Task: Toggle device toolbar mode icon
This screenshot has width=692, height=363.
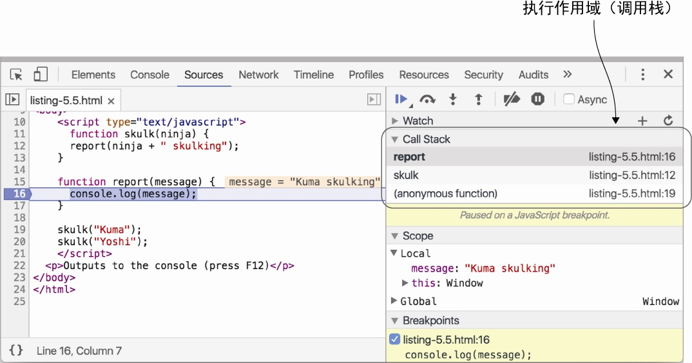Action: (41, 75)
